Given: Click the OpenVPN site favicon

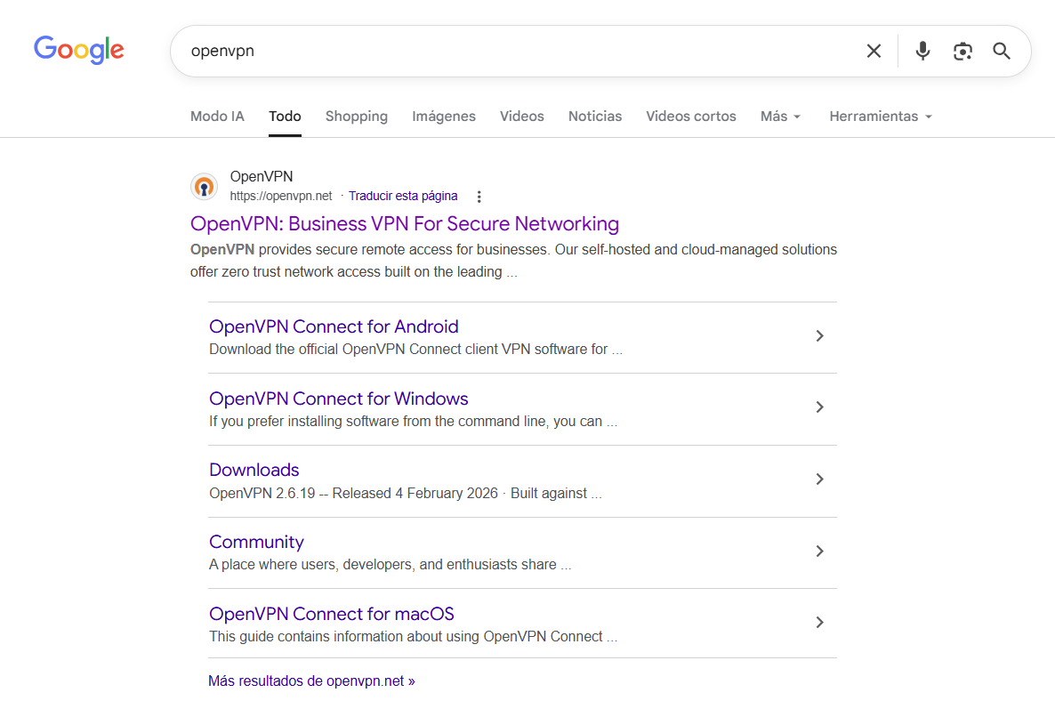Looking at the screenshot, I should coord(204,187).
